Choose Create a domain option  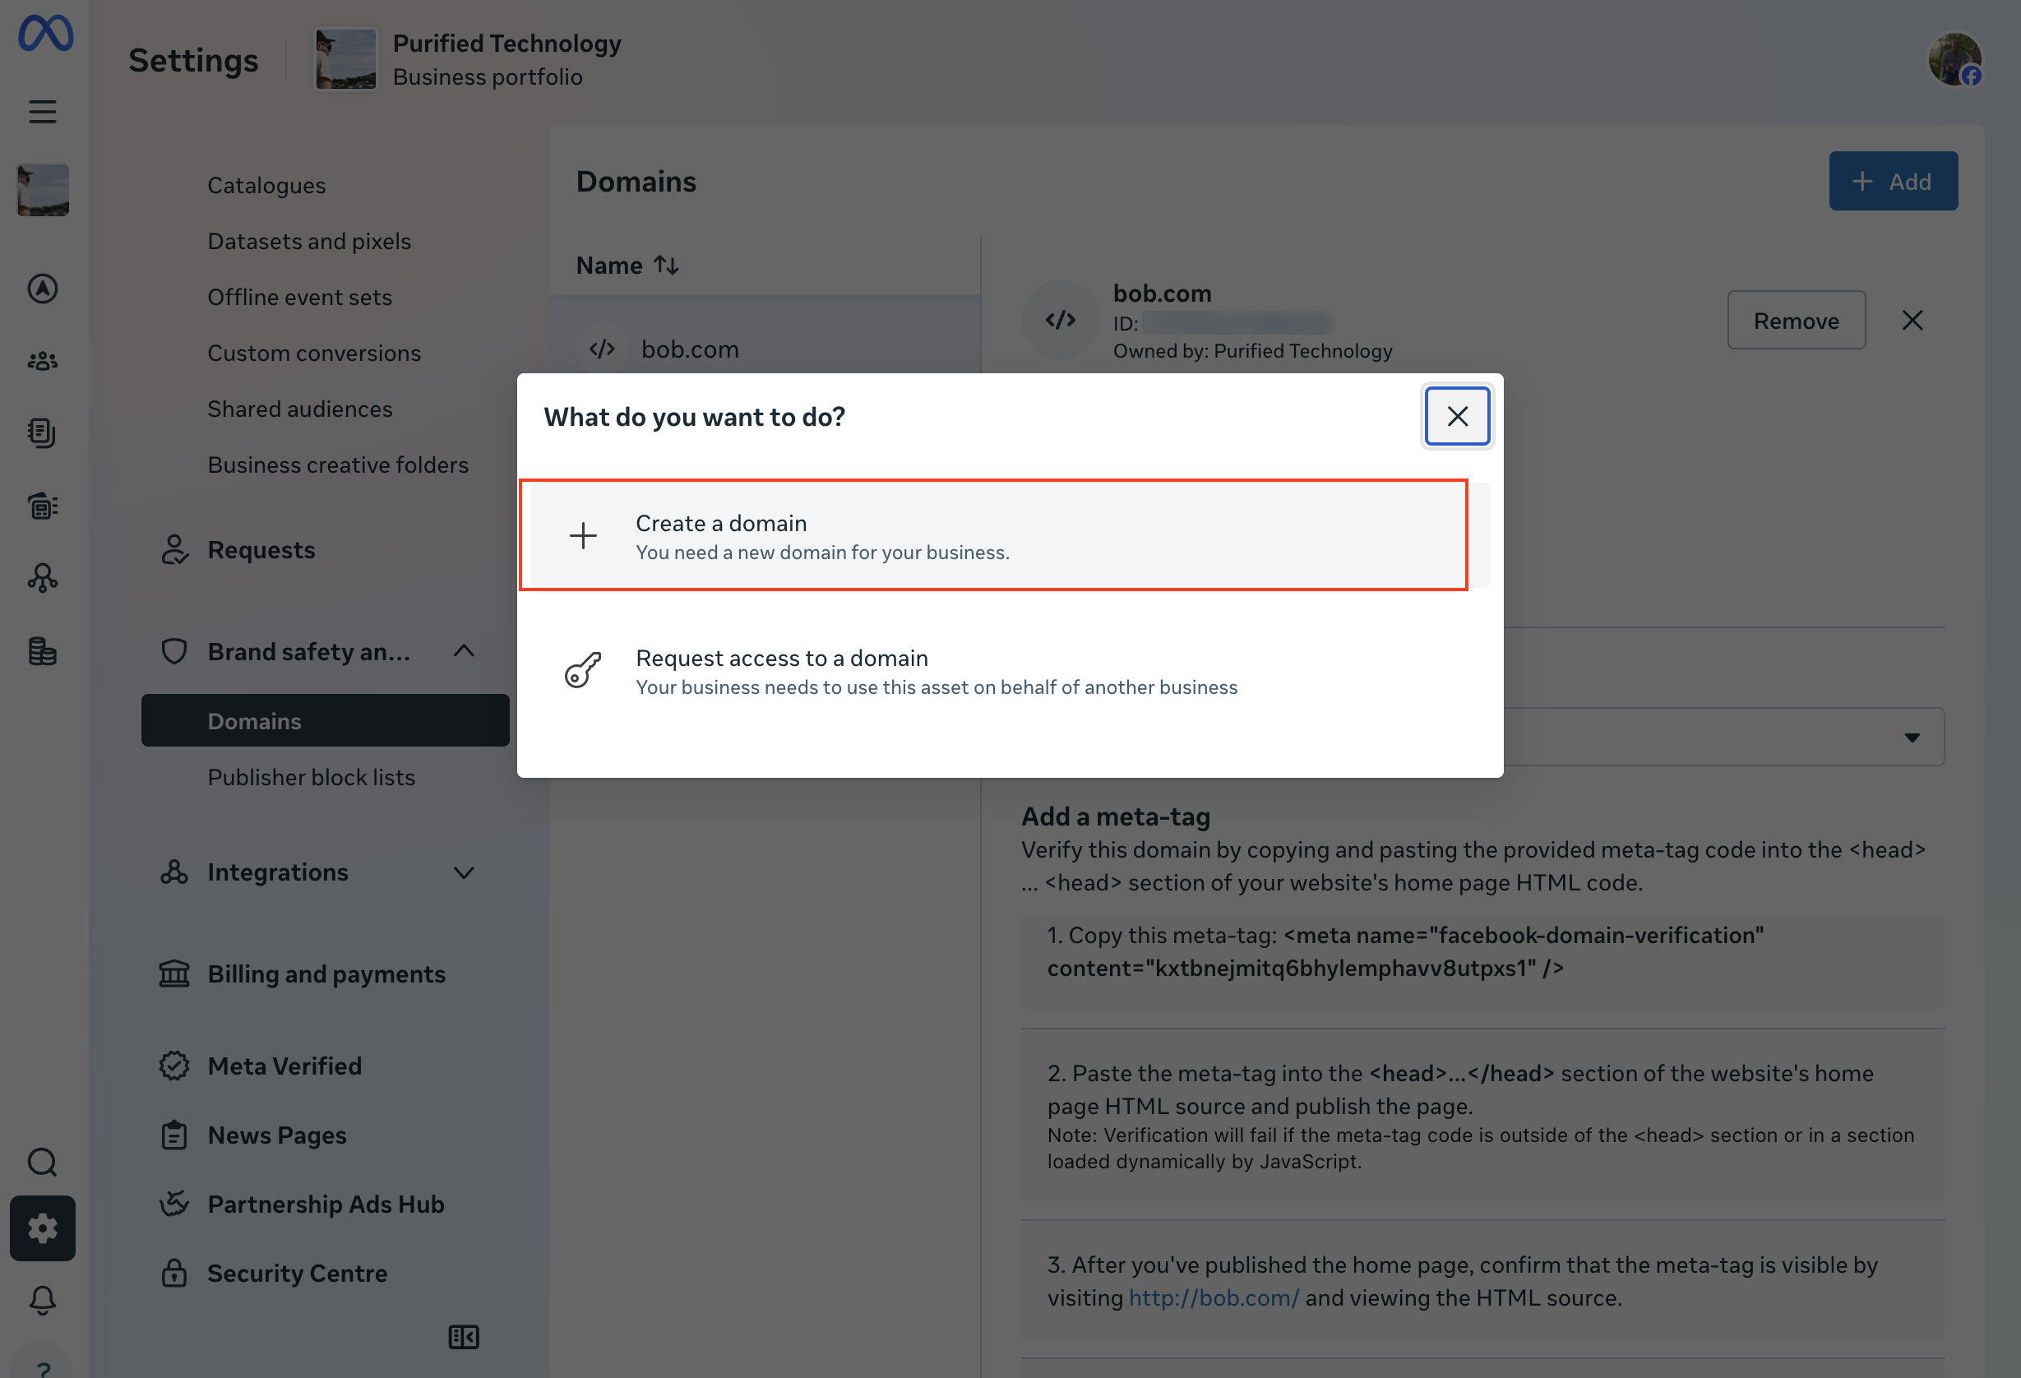[x=994, y=535]
